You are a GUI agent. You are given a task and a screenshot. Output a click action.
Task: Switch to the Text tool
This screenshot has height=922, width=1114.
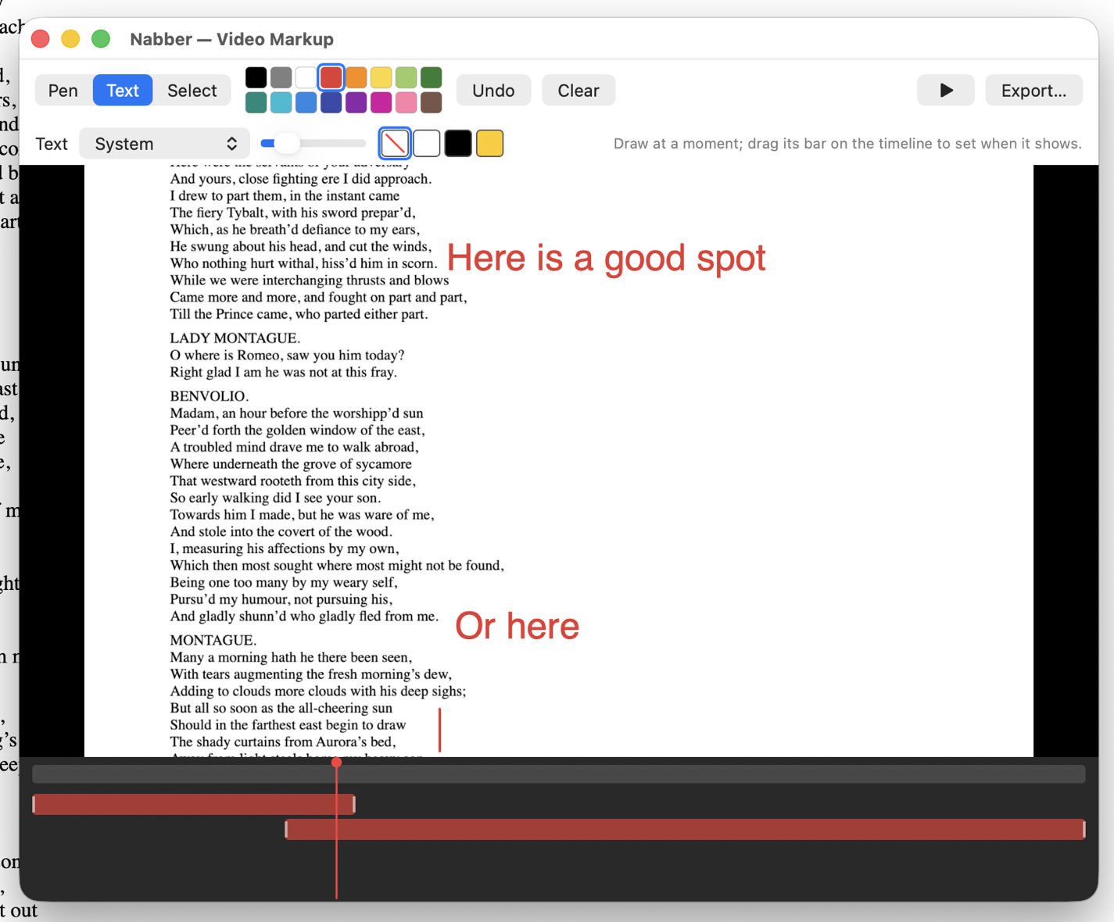pos(123,91)
